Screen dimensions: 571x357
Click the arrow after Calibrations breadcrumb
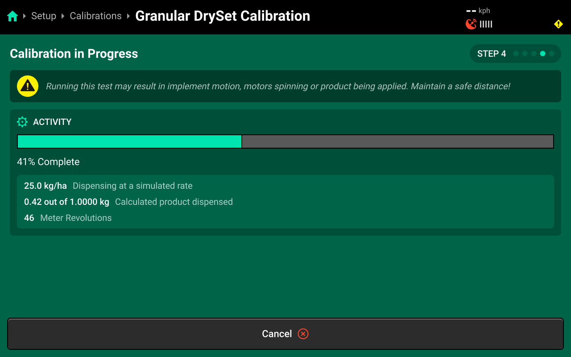(x=128, y=16)
